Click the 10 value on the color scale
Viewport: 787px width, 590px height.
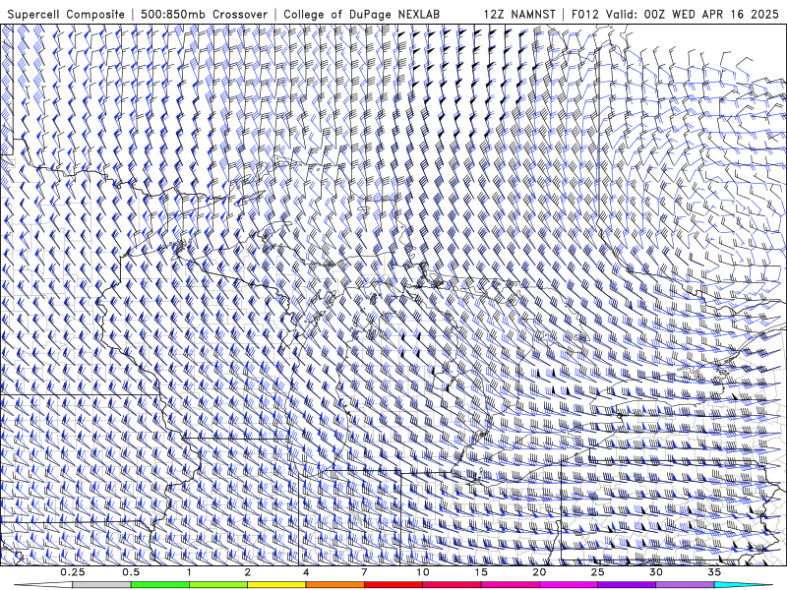pyautogui.click(x=423, y=572)
